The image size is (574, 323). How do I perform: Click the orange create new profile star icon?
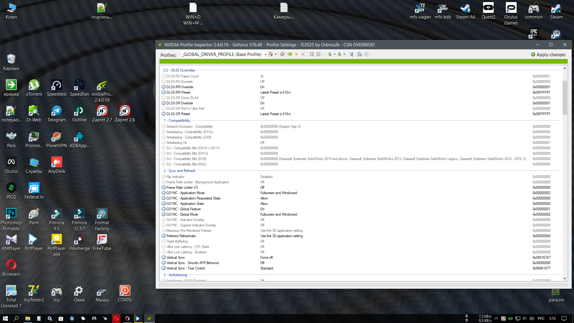296,54
